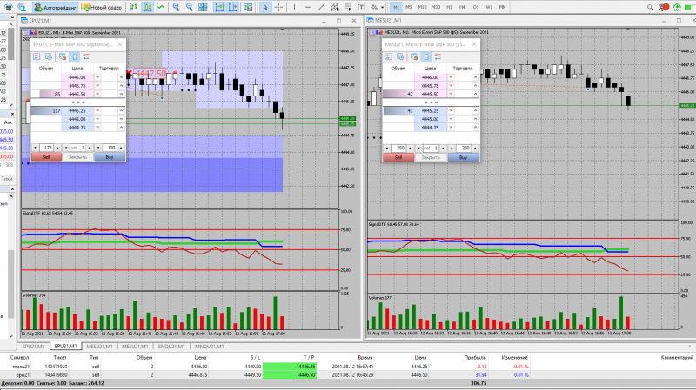The image size is (696, 390).
Task: Open time and sales icon in EPU21 panel
Action: [x=49, y=56]
